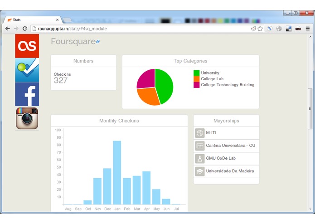Click the magenta College Technology Building swatch

[x=196, y=85]
